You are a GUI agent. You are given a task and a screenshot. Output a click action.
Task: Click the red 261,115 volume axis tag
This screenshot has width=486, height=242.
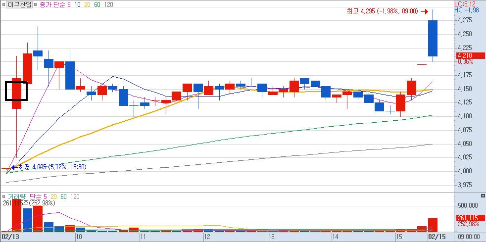click(x=470, y=218)
